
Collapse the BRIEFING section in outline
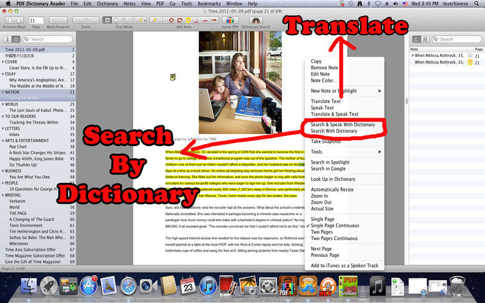pos(3,195)
